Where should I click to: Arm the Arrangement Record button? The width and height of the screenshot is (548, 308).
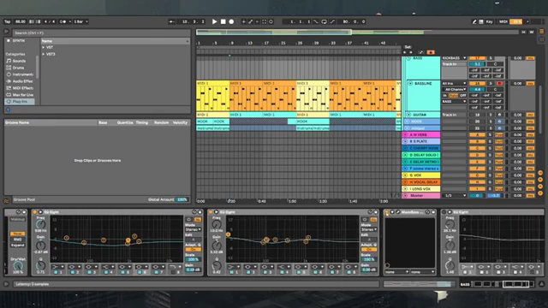click(231, 21)
